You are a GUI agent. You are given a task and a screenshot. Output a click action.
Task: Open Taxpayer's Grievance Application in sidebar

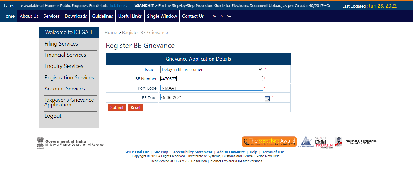tap(69, 102)
